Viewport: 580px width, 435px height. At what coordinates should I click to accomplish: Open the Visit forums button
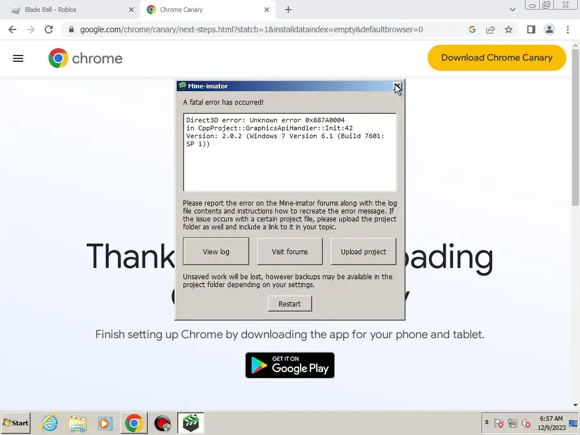(289, 251)
